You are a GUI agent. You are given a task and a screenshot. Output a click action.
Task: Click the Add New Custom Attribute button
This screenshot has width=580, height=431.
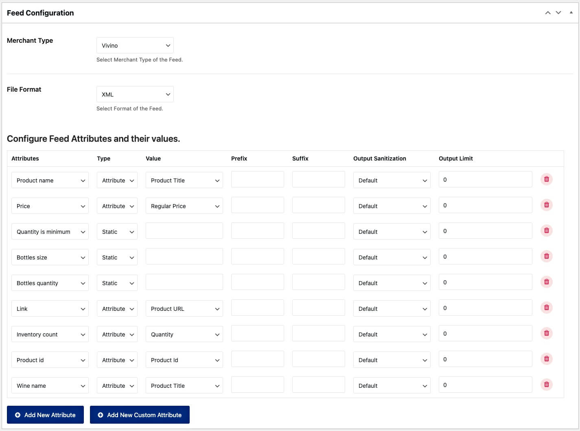click(140, 415)
